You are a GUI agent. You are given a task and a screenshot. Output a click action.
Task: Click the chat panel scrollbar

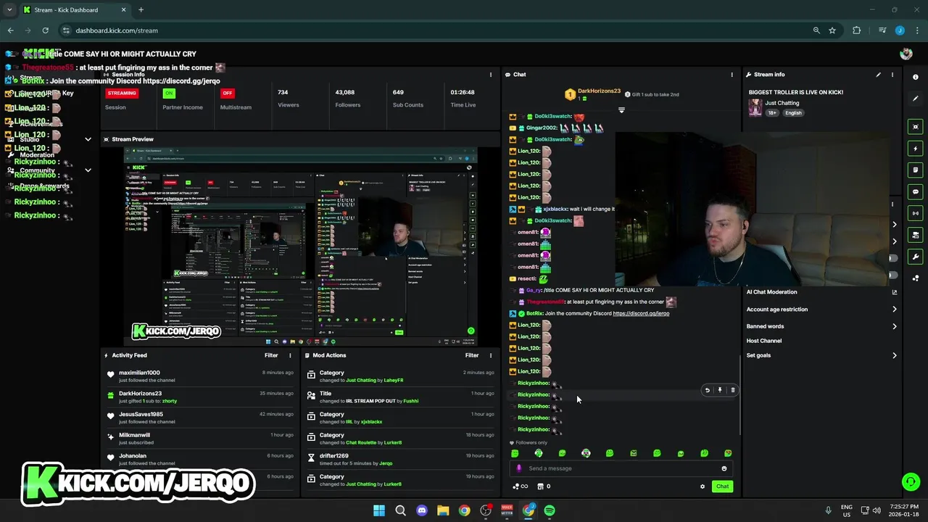[x=739, y=394]
